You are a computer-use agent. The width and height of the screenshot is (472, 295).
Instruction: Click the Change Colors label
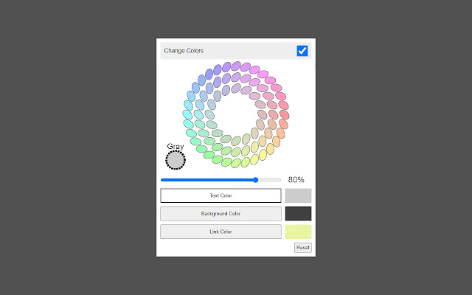click(184, 51)
